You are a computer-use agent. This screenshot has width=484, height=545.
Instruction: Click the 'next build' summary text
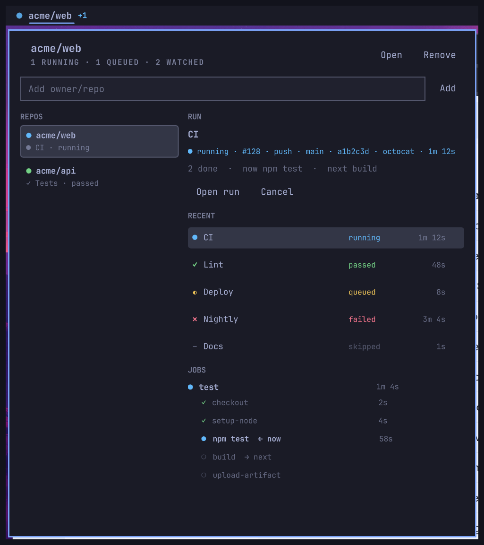click(x=352, y=169)
